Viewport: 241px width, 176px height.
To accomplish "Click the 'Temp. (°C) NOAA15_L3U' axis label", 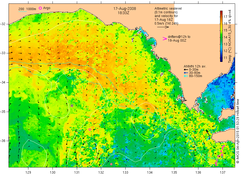I will [230, 37].
